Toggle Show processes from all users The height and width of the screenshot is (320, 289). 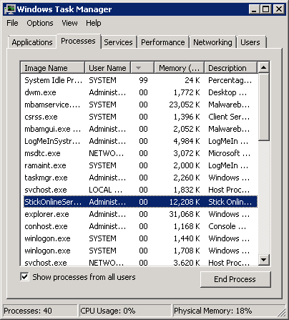(x=24, y=277)
